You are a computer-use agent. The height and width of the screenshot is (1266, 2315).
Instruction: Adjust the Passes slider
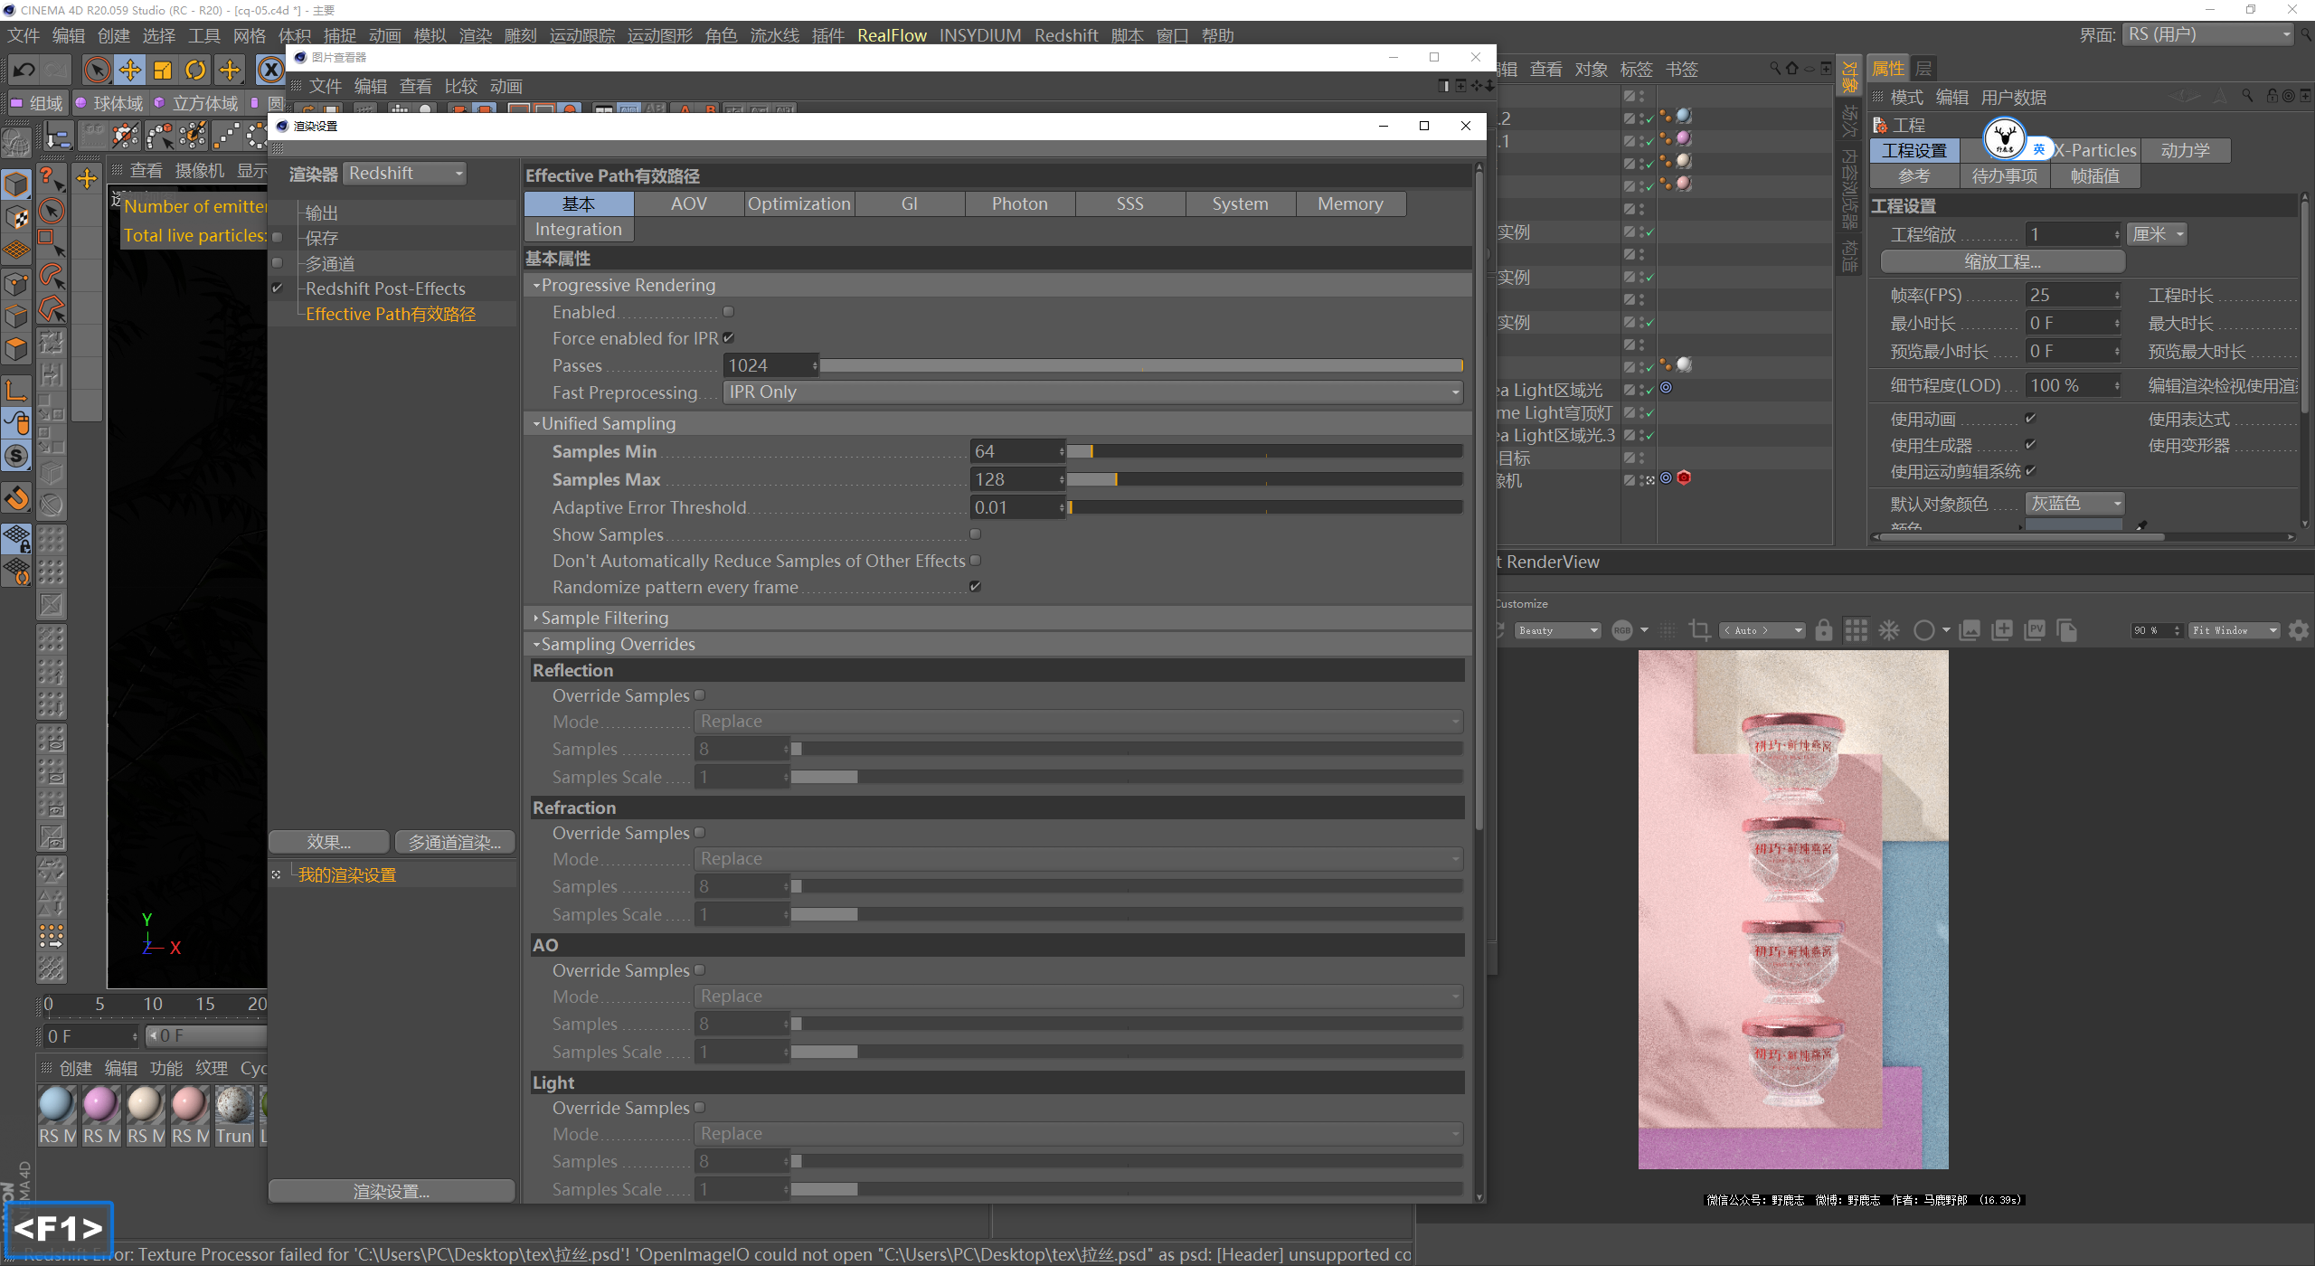coord(1141,366)
